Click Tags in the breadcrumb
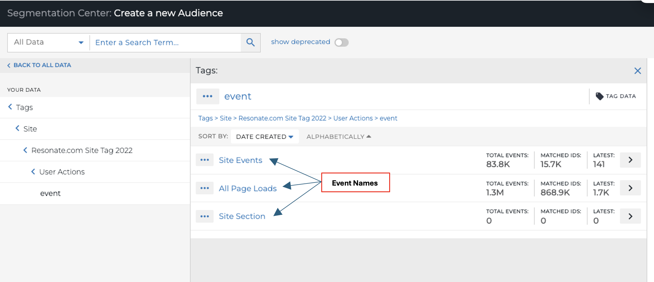 tap(205, 118)
